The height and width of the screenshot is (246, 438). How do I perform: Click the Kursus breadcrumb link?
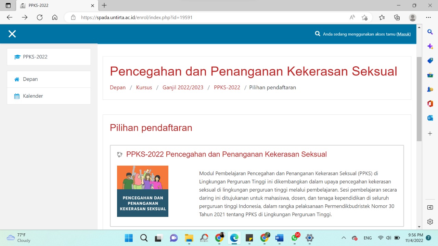click(144, 87)
